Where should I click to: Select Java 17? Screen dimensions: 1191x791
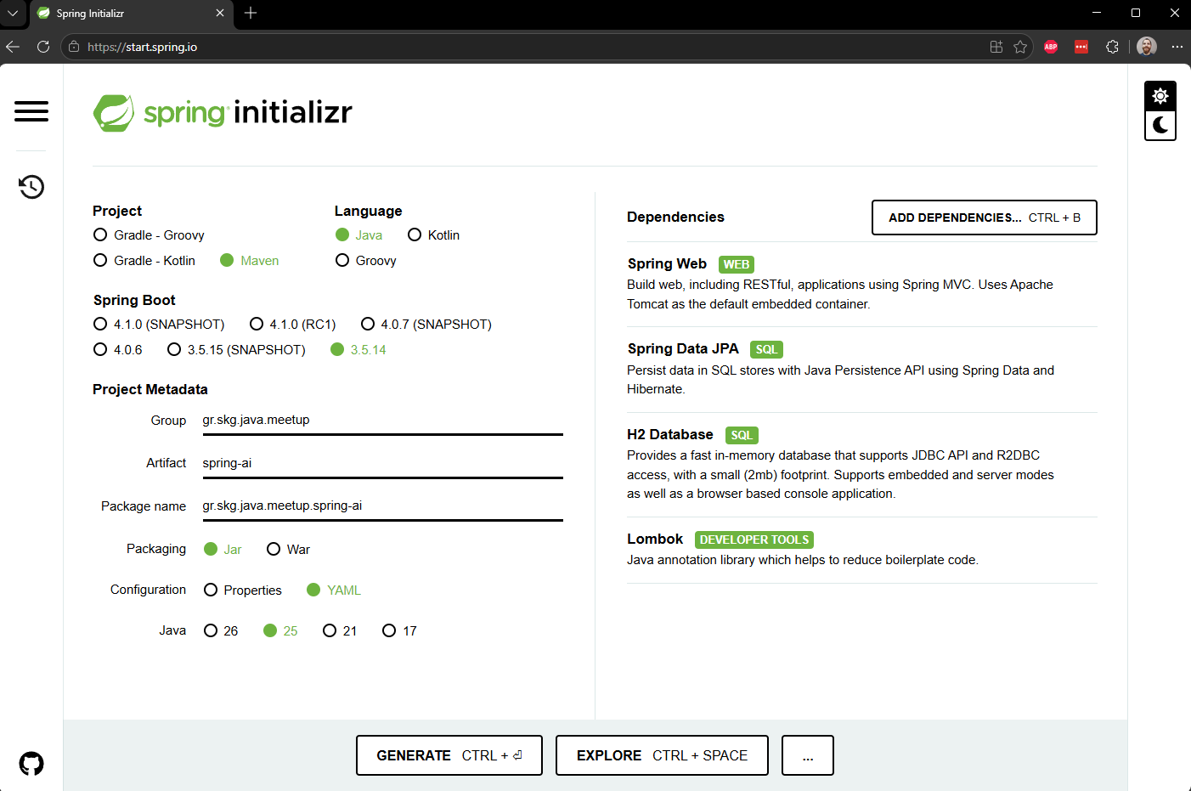(x=400, y=631)
